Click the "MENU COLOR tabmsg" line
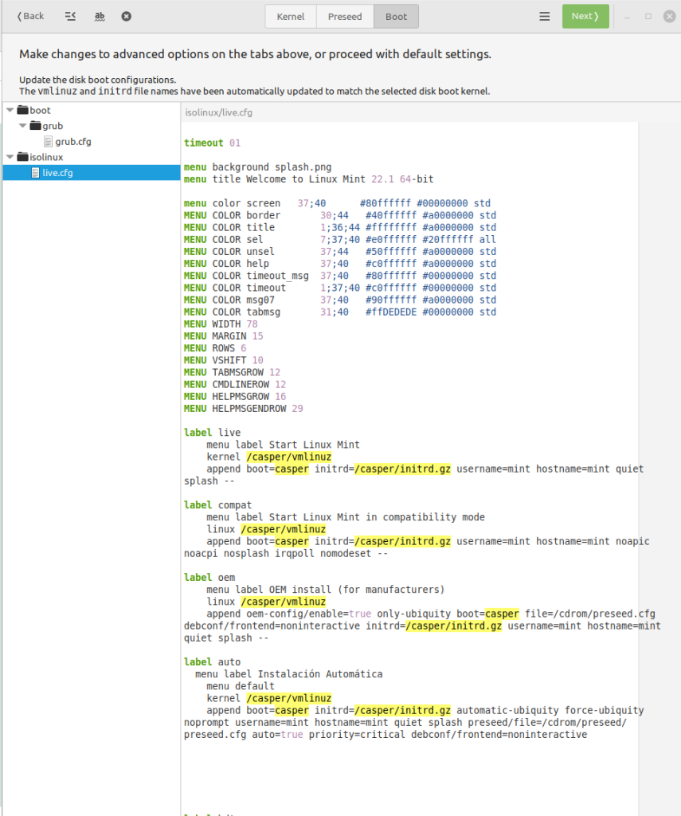The width and height of the screenshot is (681, 816). tap(340, 312)
